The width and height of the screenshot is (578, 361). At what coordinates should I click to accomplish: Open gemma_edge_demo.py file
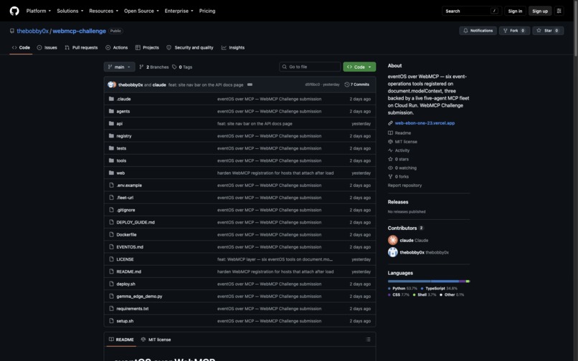(x=139, y=297)
